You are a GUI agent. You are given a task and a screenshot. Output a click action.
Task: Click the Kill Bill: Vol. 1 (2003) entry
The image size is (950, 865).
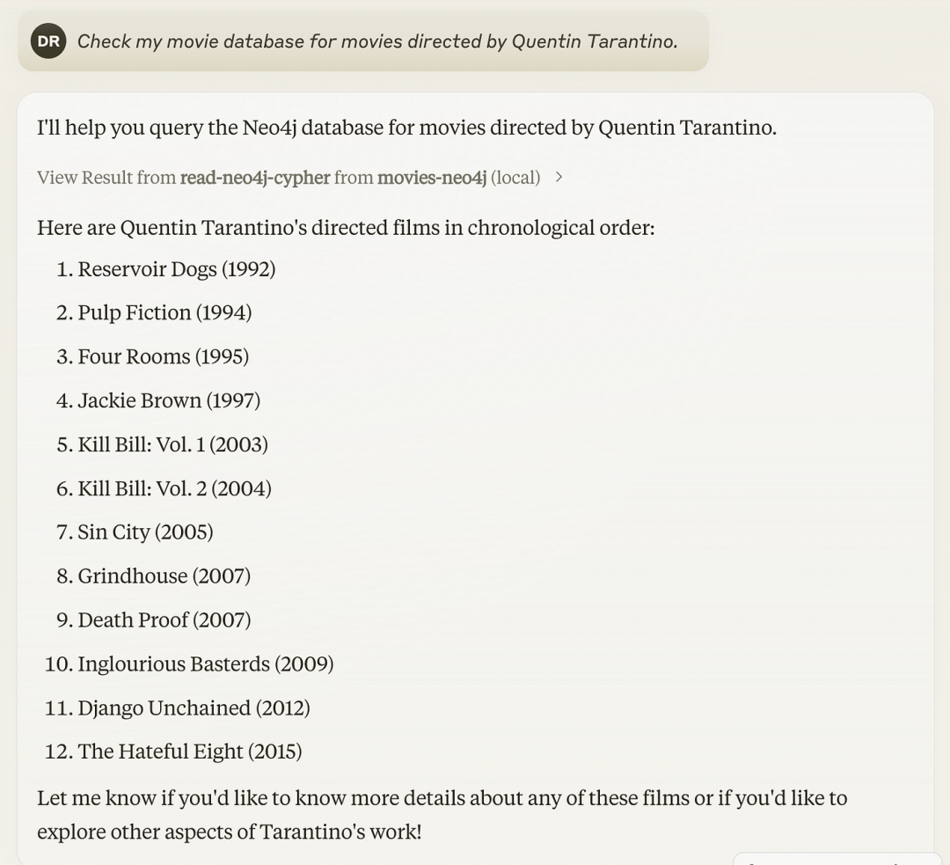tap(172, 445)
